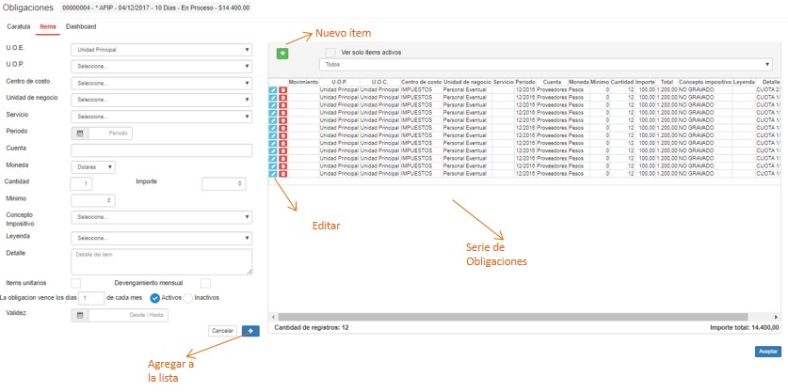Click the blue arrow add-to-list button
Viewport: 788px width, 392px height.
pyautogui.click(x=251, y=331)
